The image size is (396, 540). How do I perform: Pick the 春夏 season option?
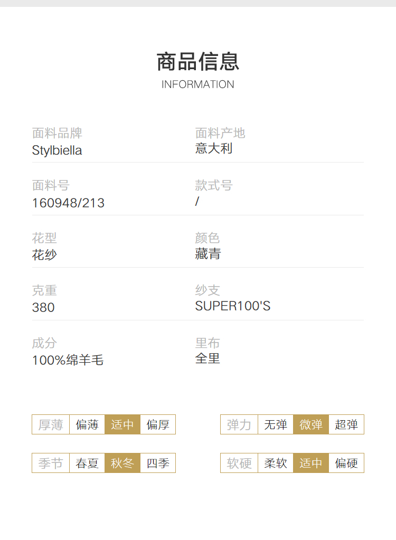pyautogui.click(x=87, y=463)
